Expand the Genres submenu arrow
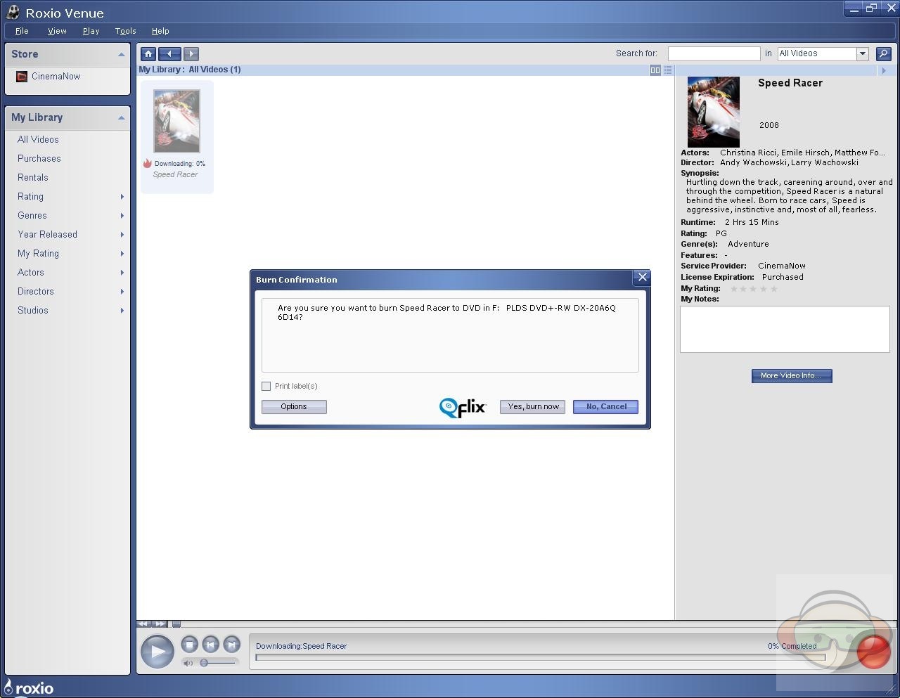The image size is (900, 698). coord(122,216)
